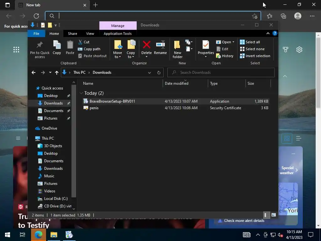The width and height of the screenshot is (321, 241).
Task: Open File Explorer taskbar icon
Action: [54, 235]
